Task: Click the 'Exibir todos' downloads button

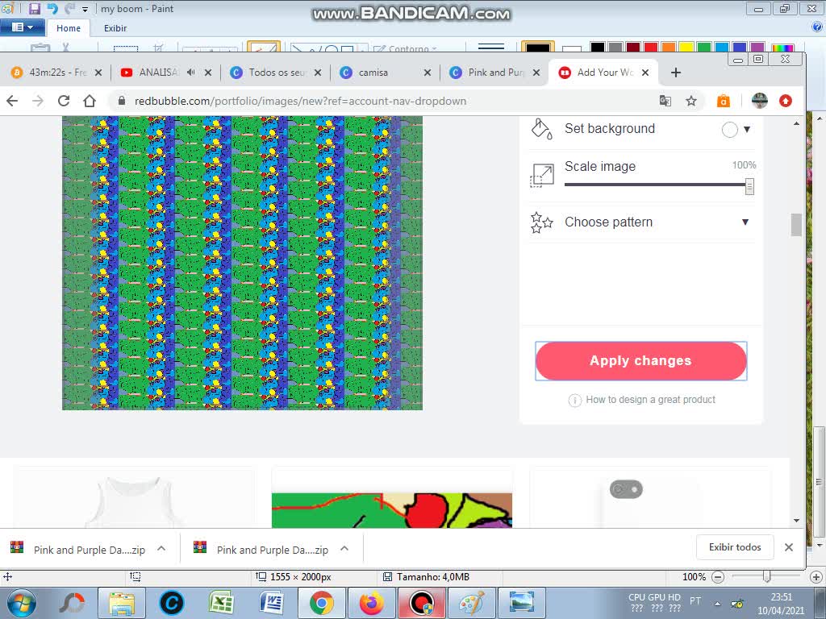Action: tap(735, 547)
